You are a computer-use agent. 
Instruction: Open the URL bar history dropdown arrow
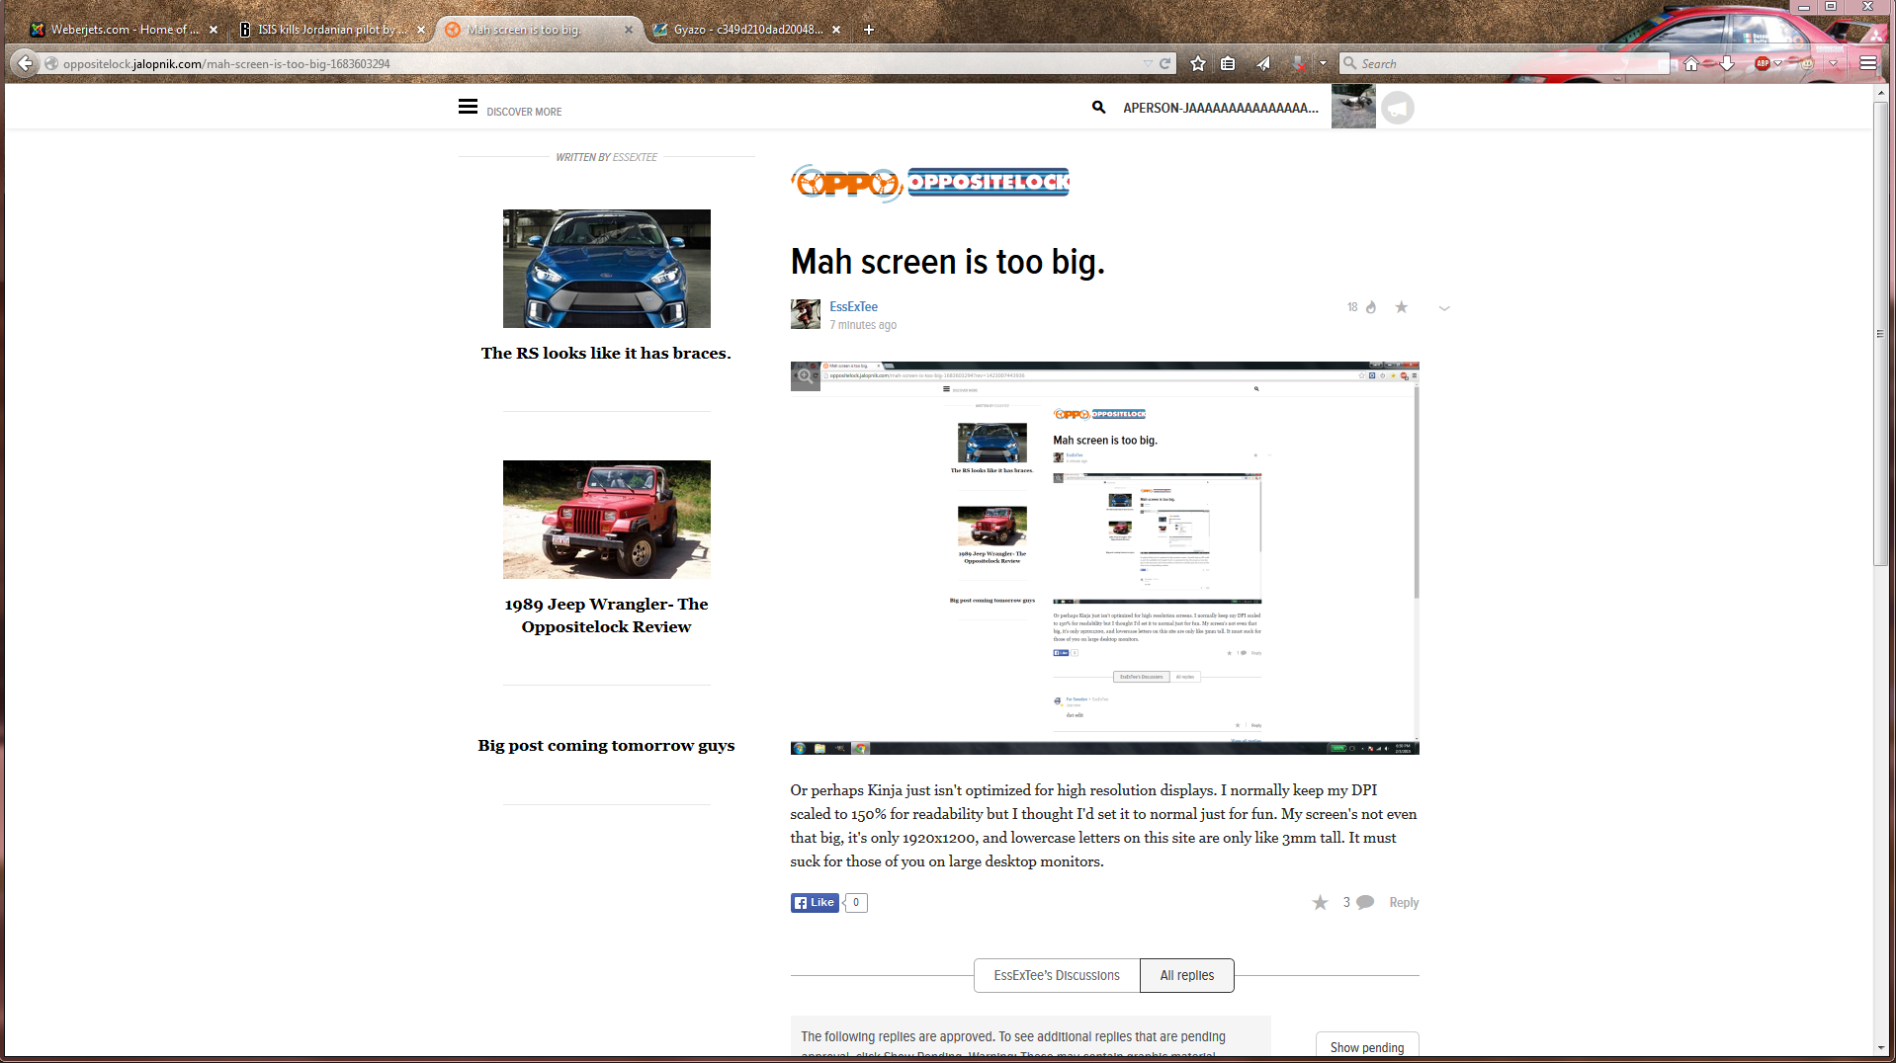click(1148, 63)
